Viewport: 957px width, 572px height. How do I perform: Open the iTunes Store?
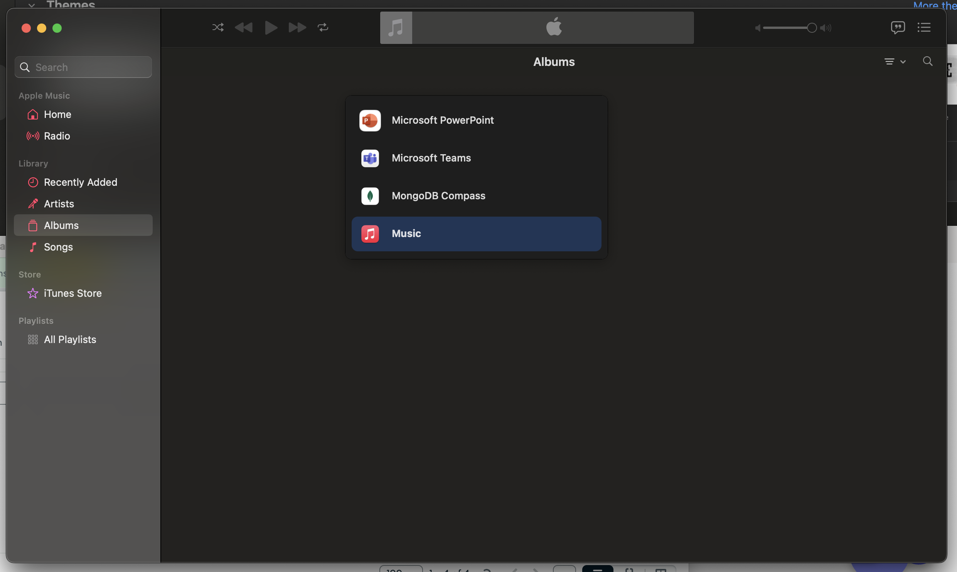72,293
